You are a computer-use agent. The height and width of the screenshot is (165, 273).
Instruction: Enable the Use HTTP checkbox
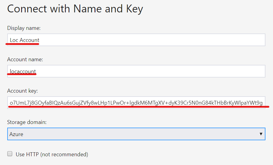click(x=10, y=154)
